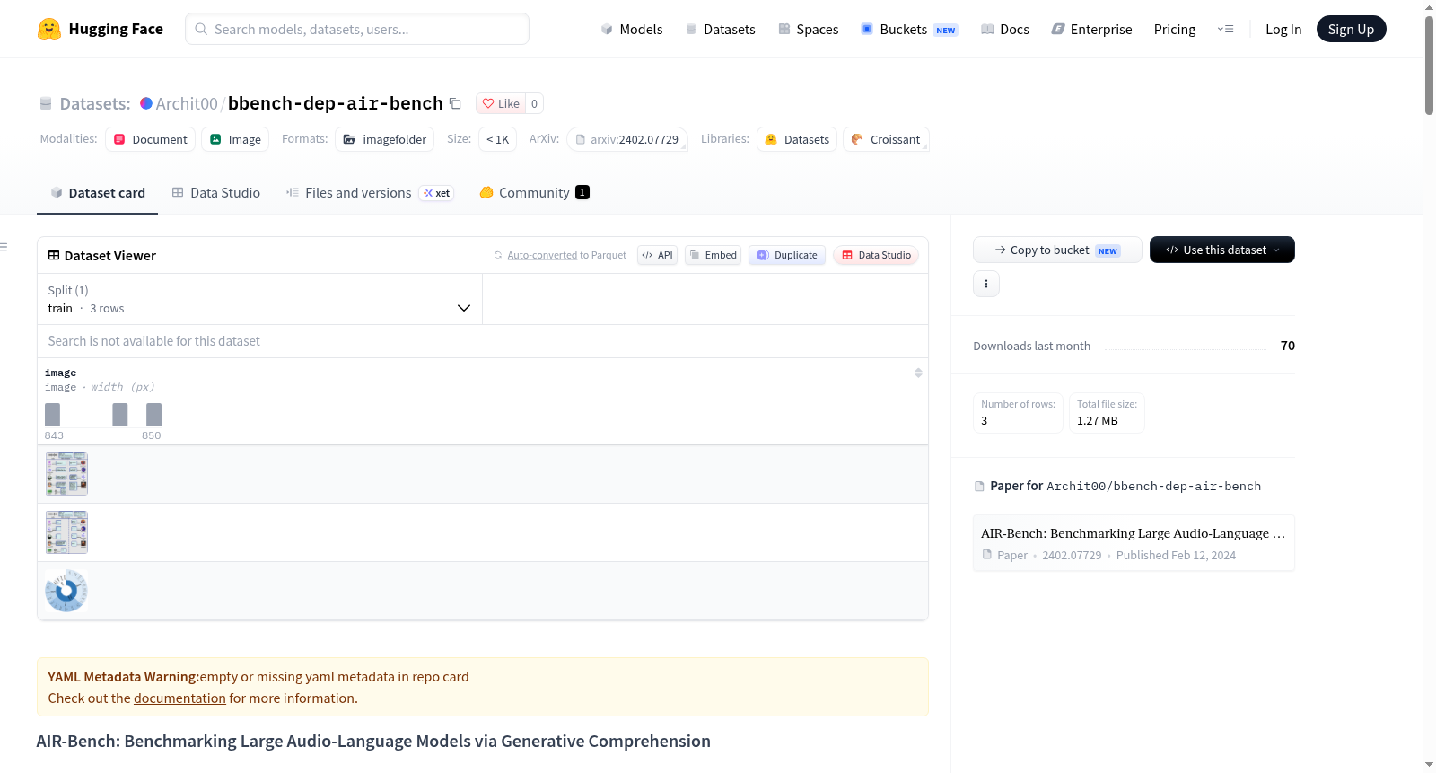This screenshot has height=773, width=1436.
Task: Click the Total file size 1.27 MB value
Action: 1098,420
